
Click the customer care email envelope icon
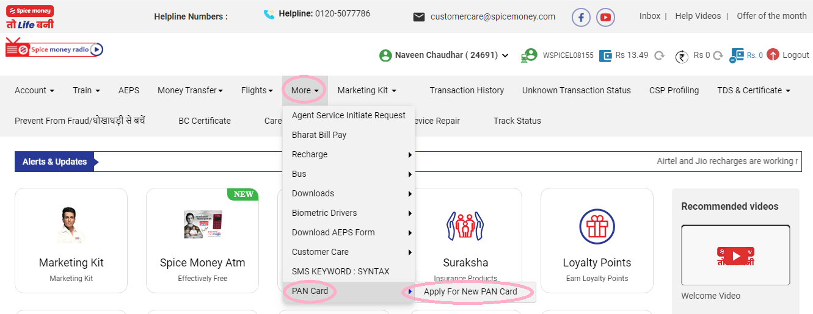coord(419,17)
